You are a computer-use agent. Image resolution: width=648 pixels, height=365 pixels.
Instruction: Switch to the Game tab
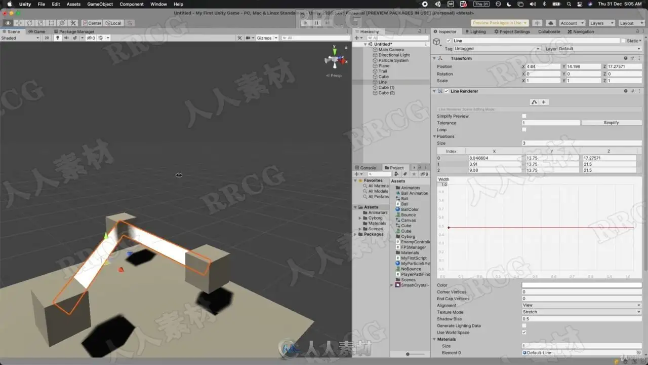pos(36,31)
